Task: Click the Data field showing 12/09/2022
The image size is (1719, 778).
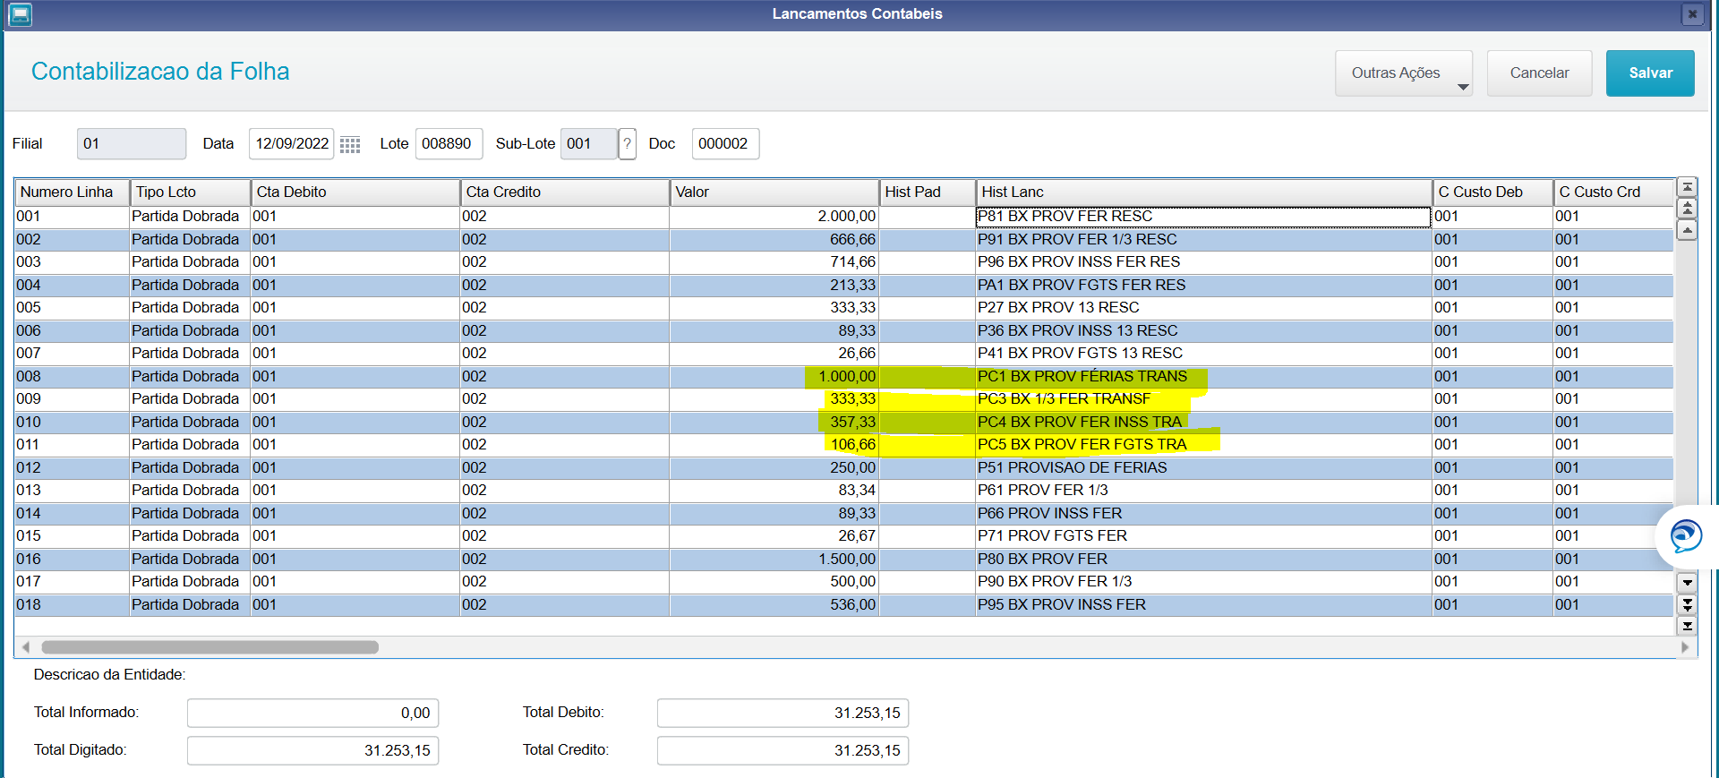Action: (x=291, y=143)
